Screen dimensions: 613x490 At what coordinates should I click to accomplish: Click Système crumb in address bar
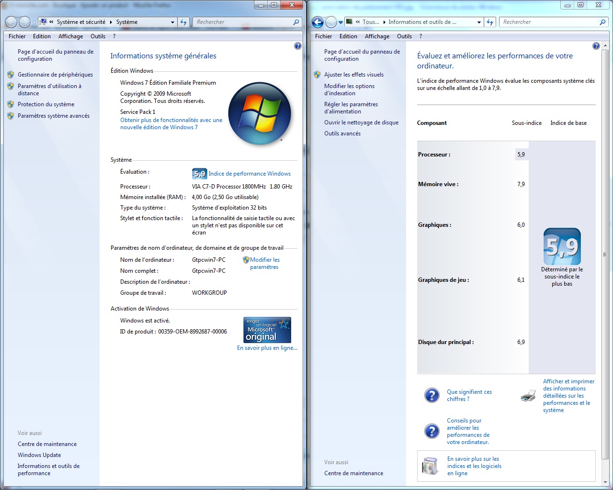coord(127,22)
